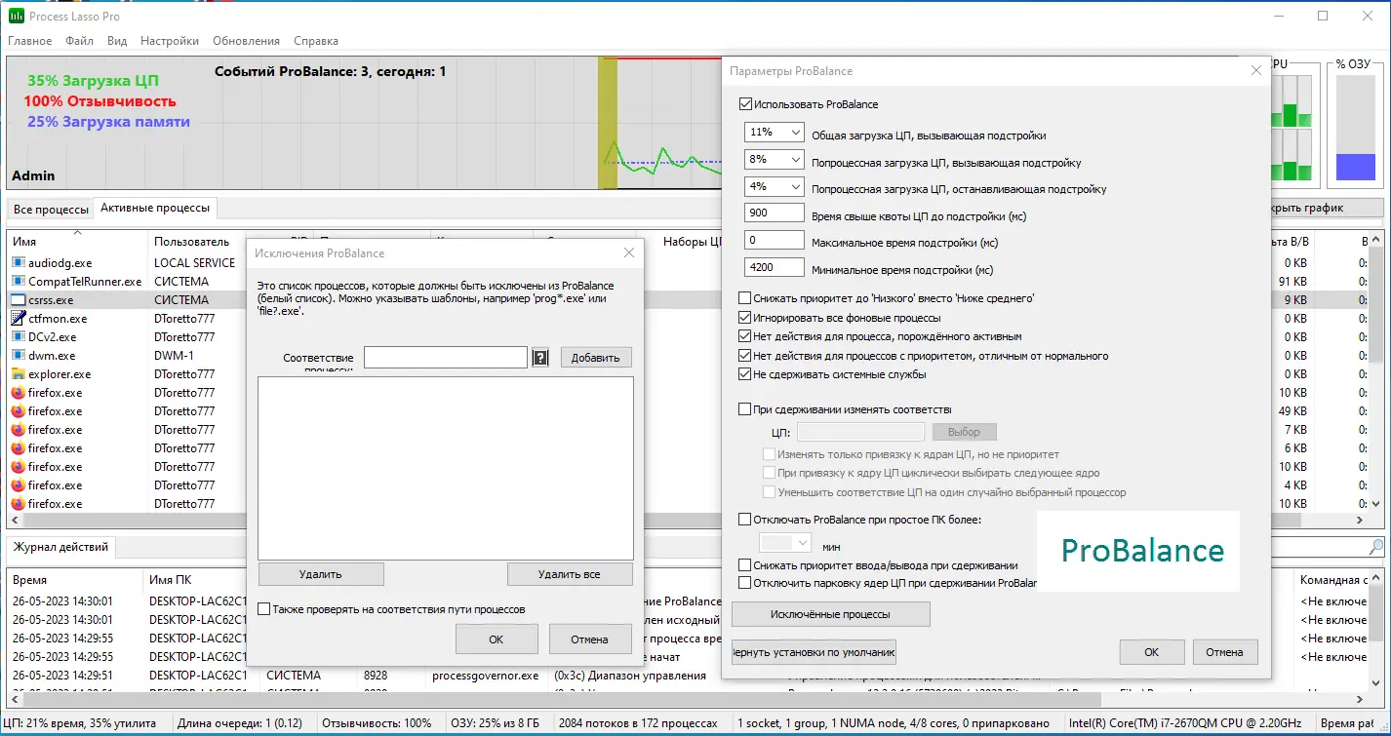Click the CompatTelRunner.exe process icon
This screenshot has height=736, width=1391.
[19, 282]
